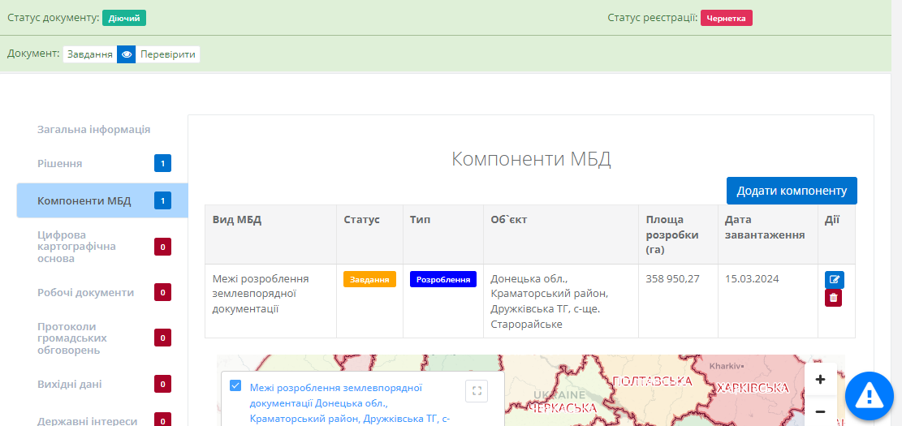The height and width of the screenshot is (426, 902).
Task: Click the Завдання document button
Action: click(89, 54)
